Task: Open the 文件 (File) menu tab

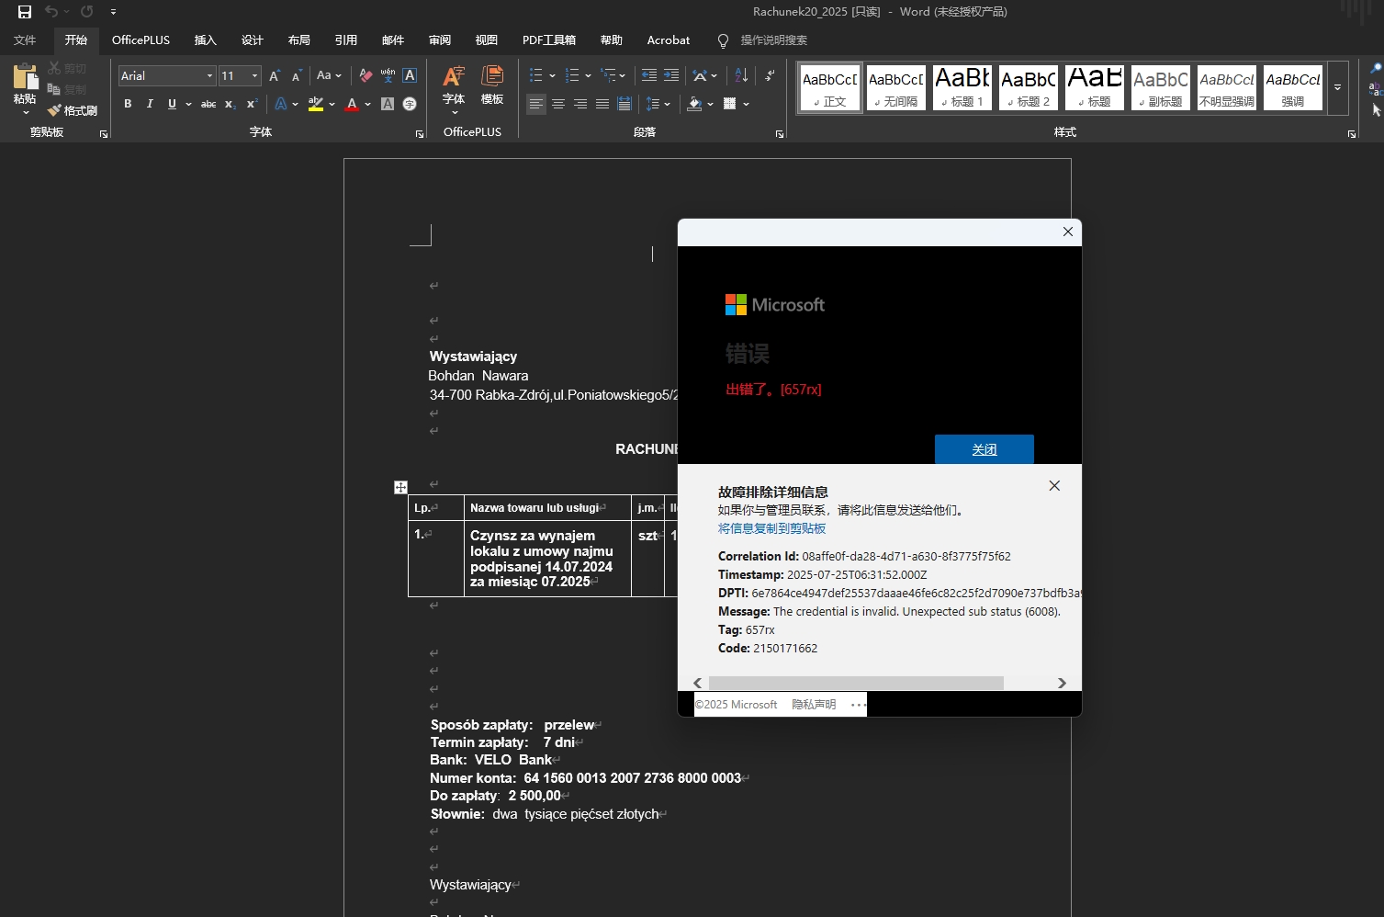Action: pos(25,40)
